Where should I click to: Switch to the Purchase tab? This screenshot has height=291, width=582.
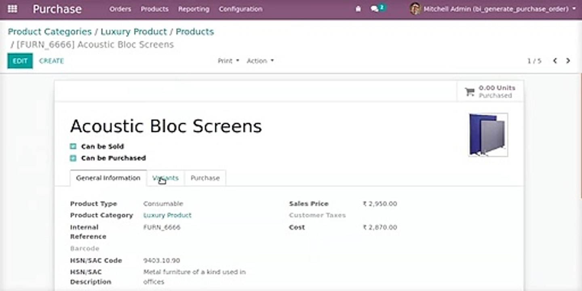205,178
